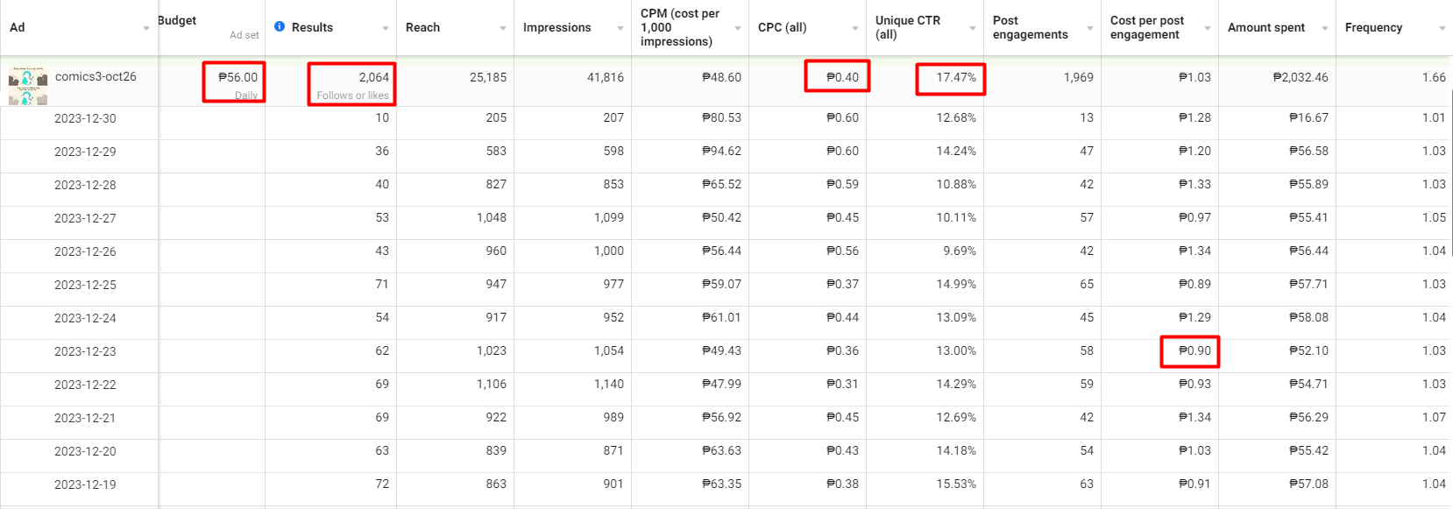The image size is (1453, 509).
Task: Open the Ad column header dropdown arrow
Action: [x=146, y=29]
